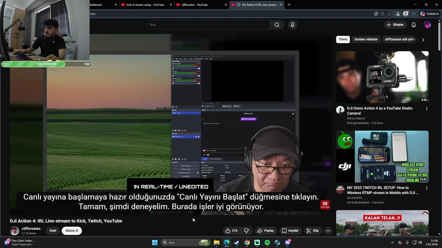Select the cliffcreates adlı yükle chip

(x=400, y=39)
